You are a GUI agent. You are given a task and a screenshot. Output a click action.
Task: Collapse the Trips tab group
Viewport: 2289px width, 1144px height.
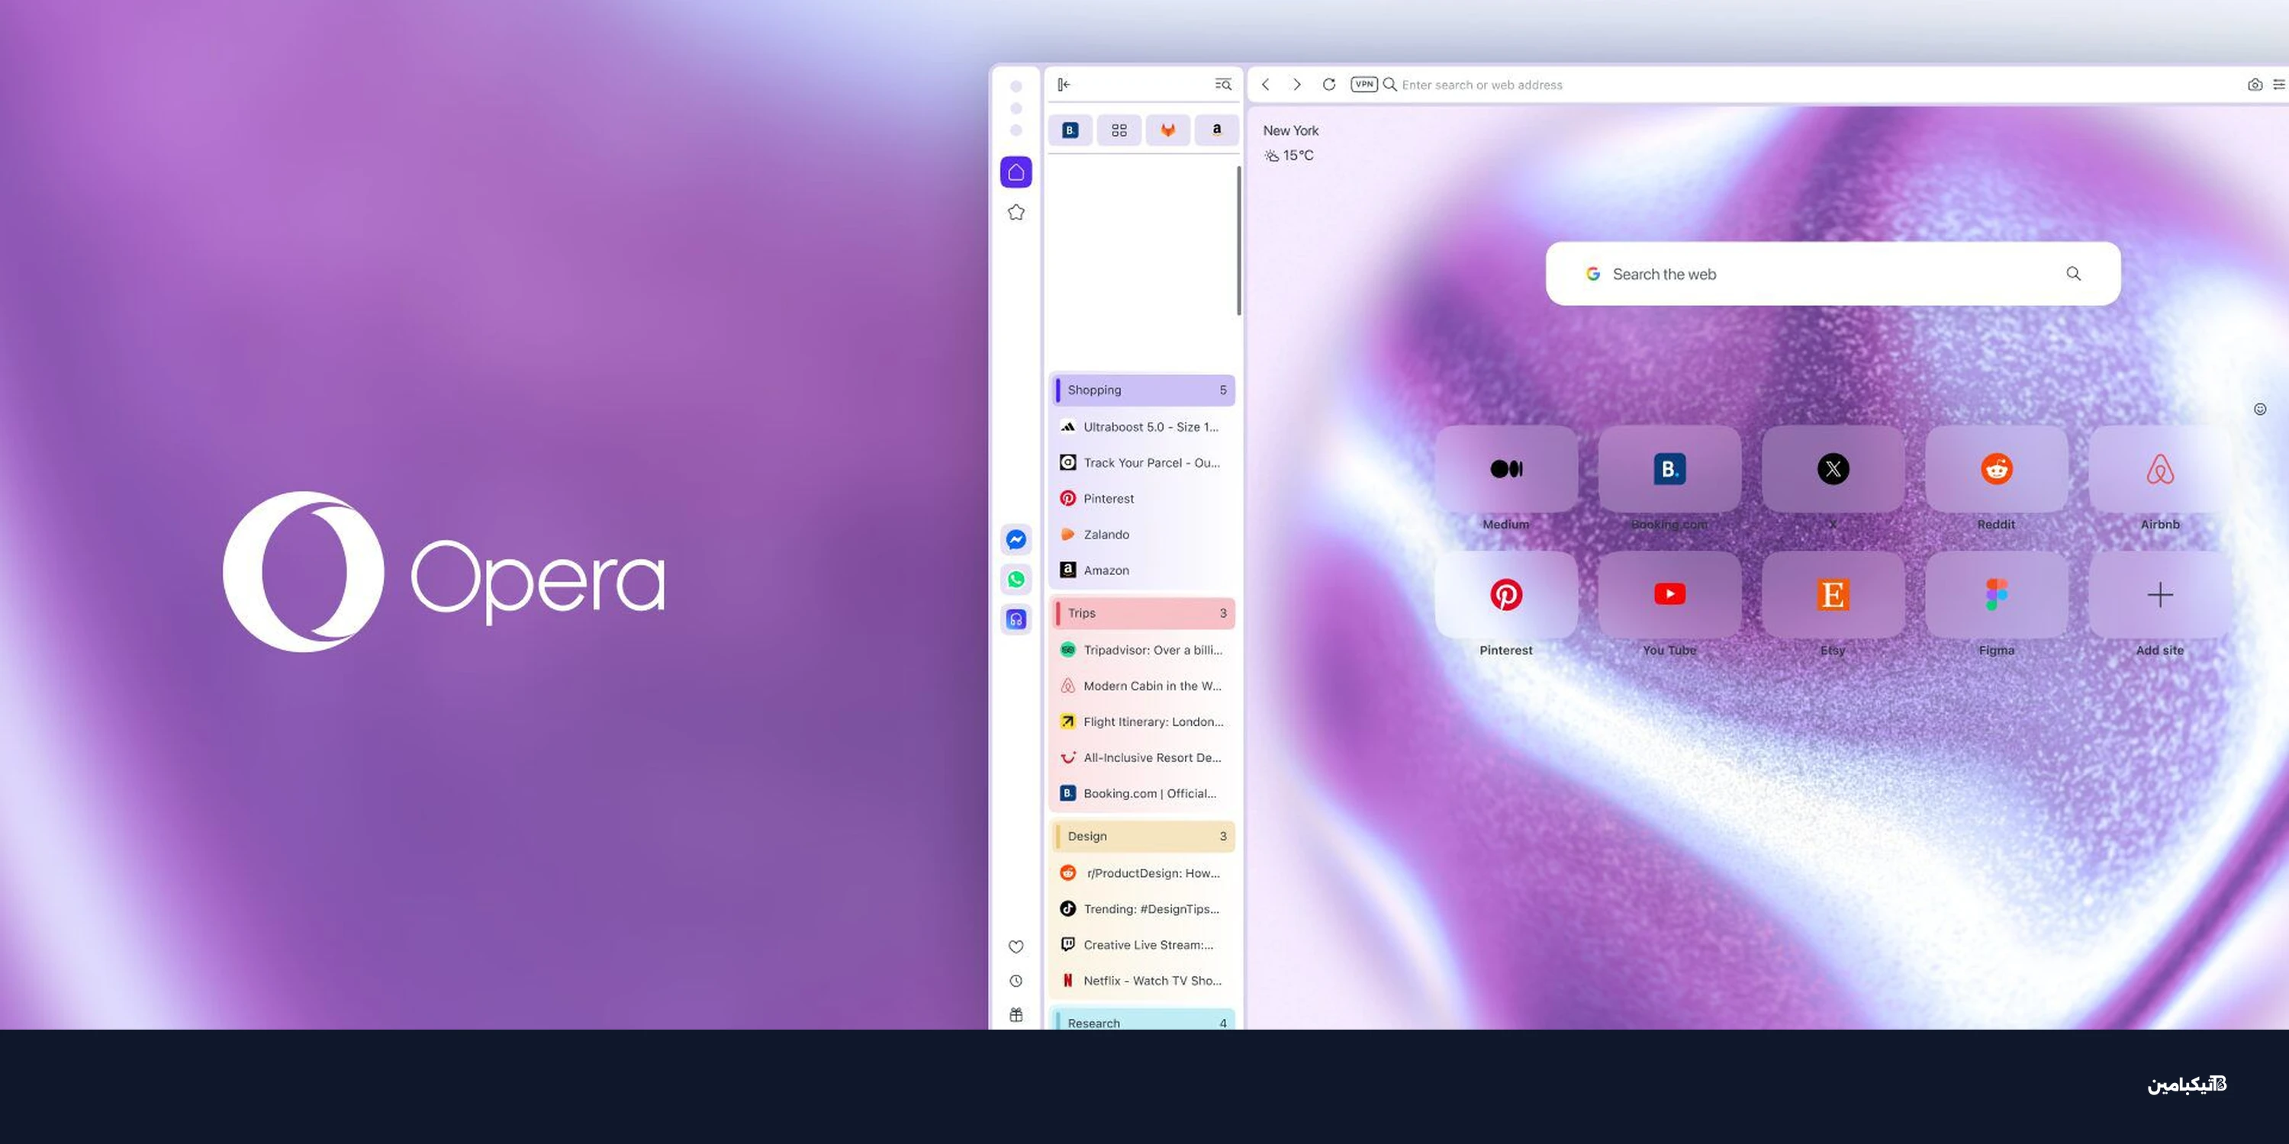click(x=1142, y=613)
